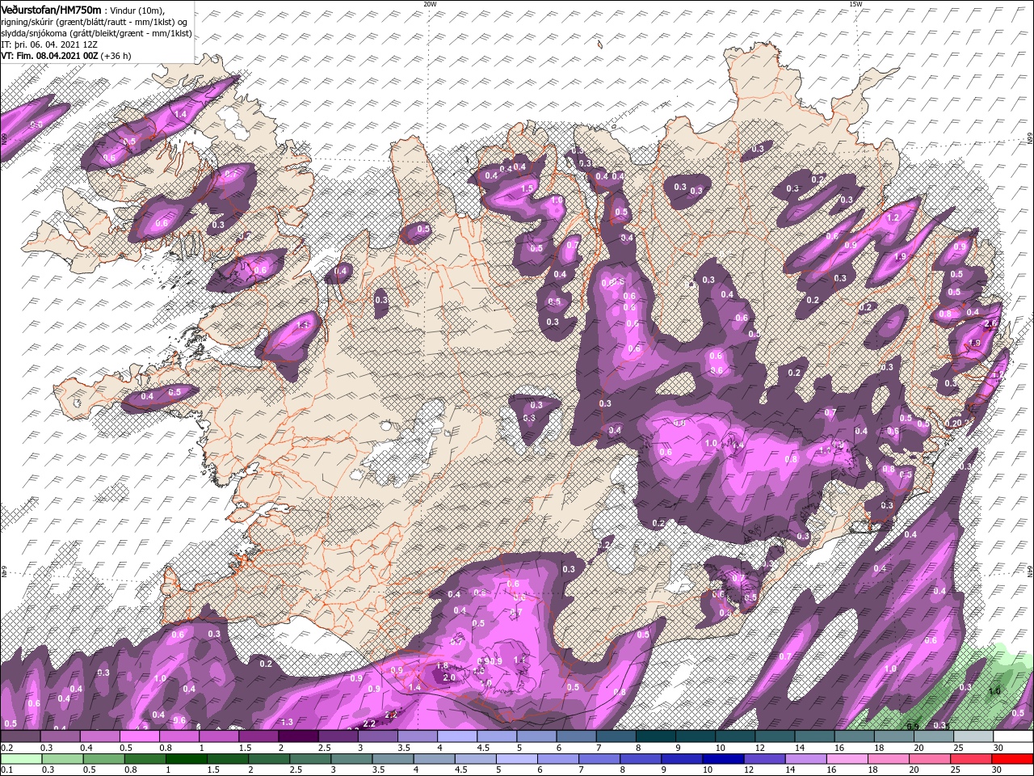Click the 'slydda/snjókoma' legend description line
This screenshot has height=776, width=1034.
coord(96,33)
